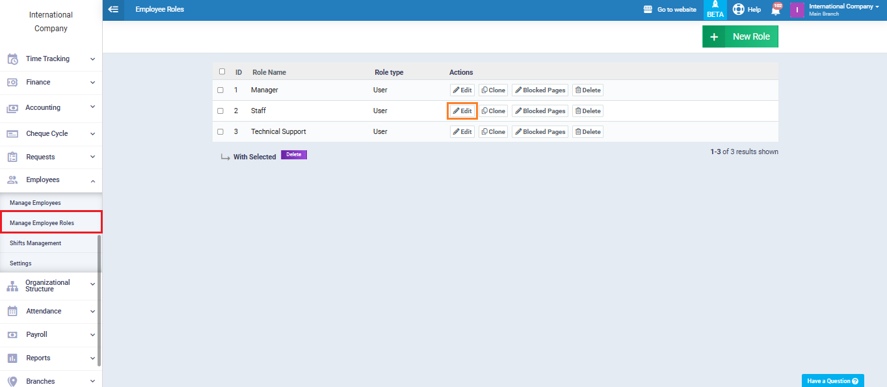
Task: Create a role with New Role button
Action: tap(740, 37)
